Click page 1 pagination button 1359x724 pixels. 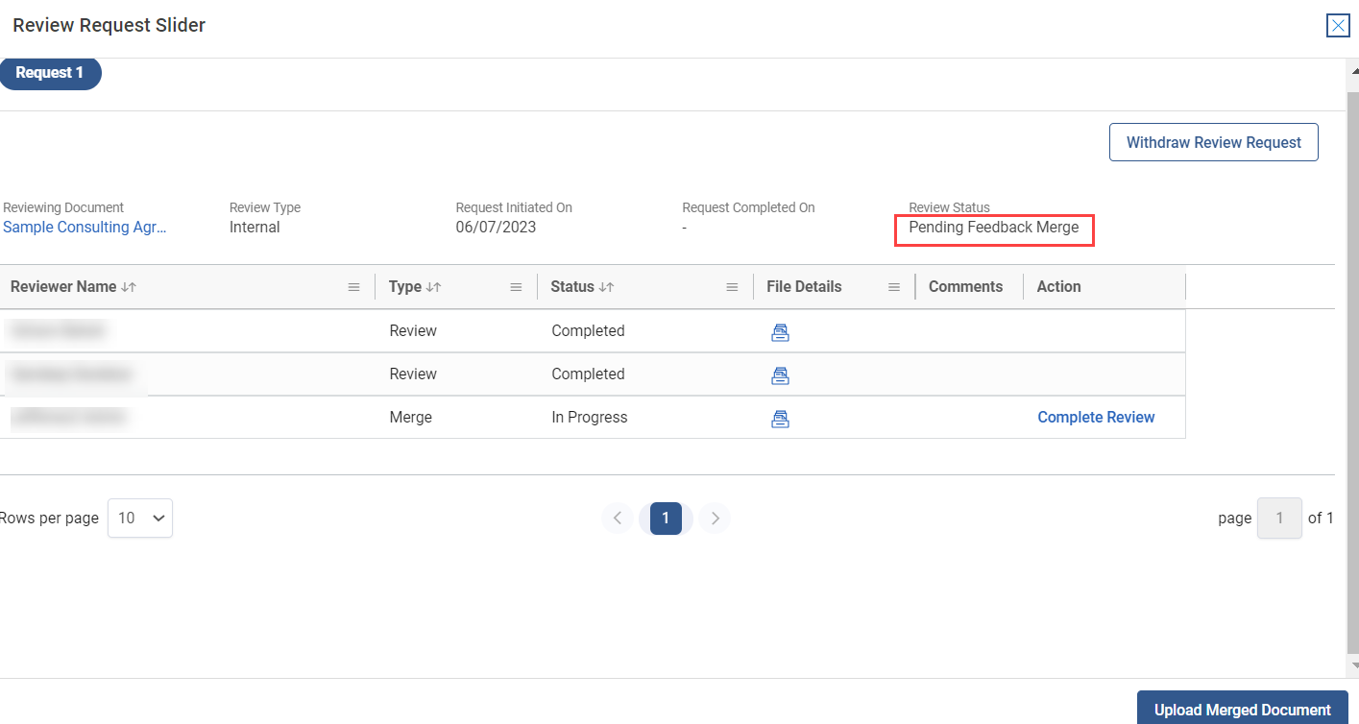[x=666, y=519]
